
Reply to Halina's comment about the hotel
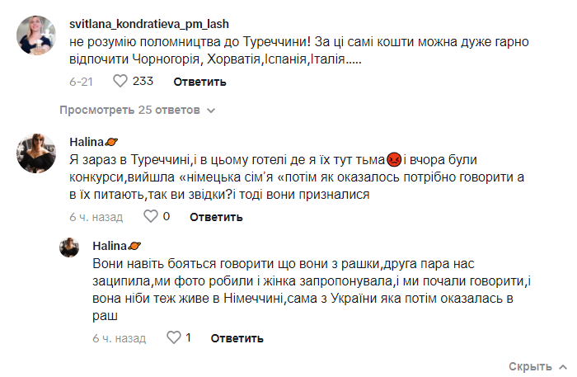click(216, 217)
